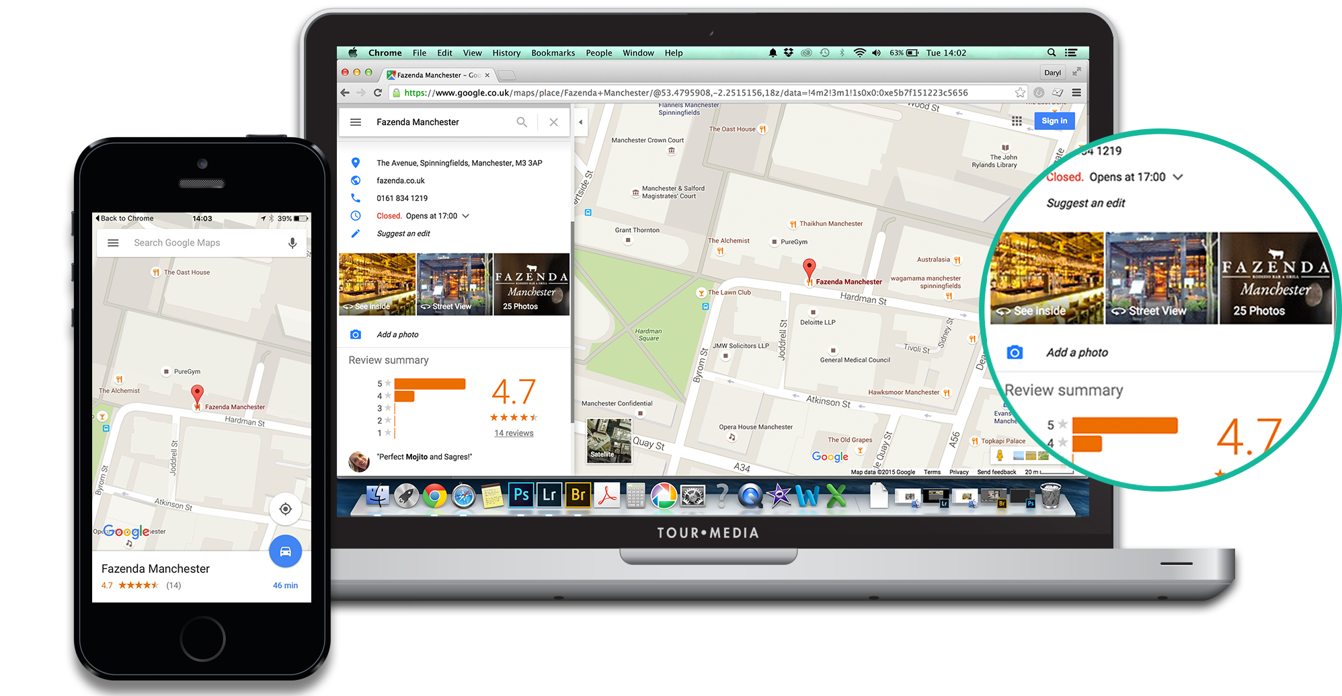Open the See inside thumbnail in the laptop panel
The width and height of the screenshot is (1342, 696).
pyautogui.click(x=377, y=284)
